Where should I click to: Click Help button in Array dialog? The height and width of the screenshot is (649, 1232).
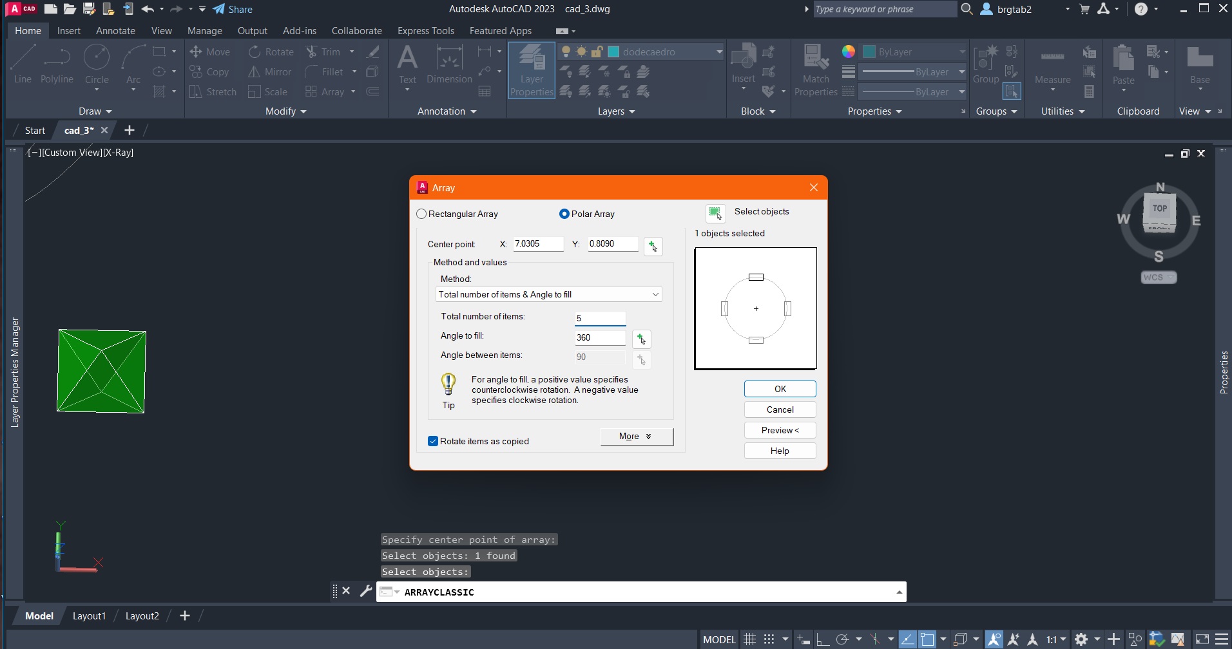tap(780, 451)
